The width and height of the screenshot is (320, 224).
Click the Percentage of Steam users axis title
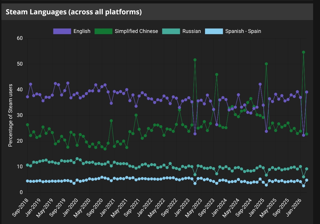tap(10, 115)
